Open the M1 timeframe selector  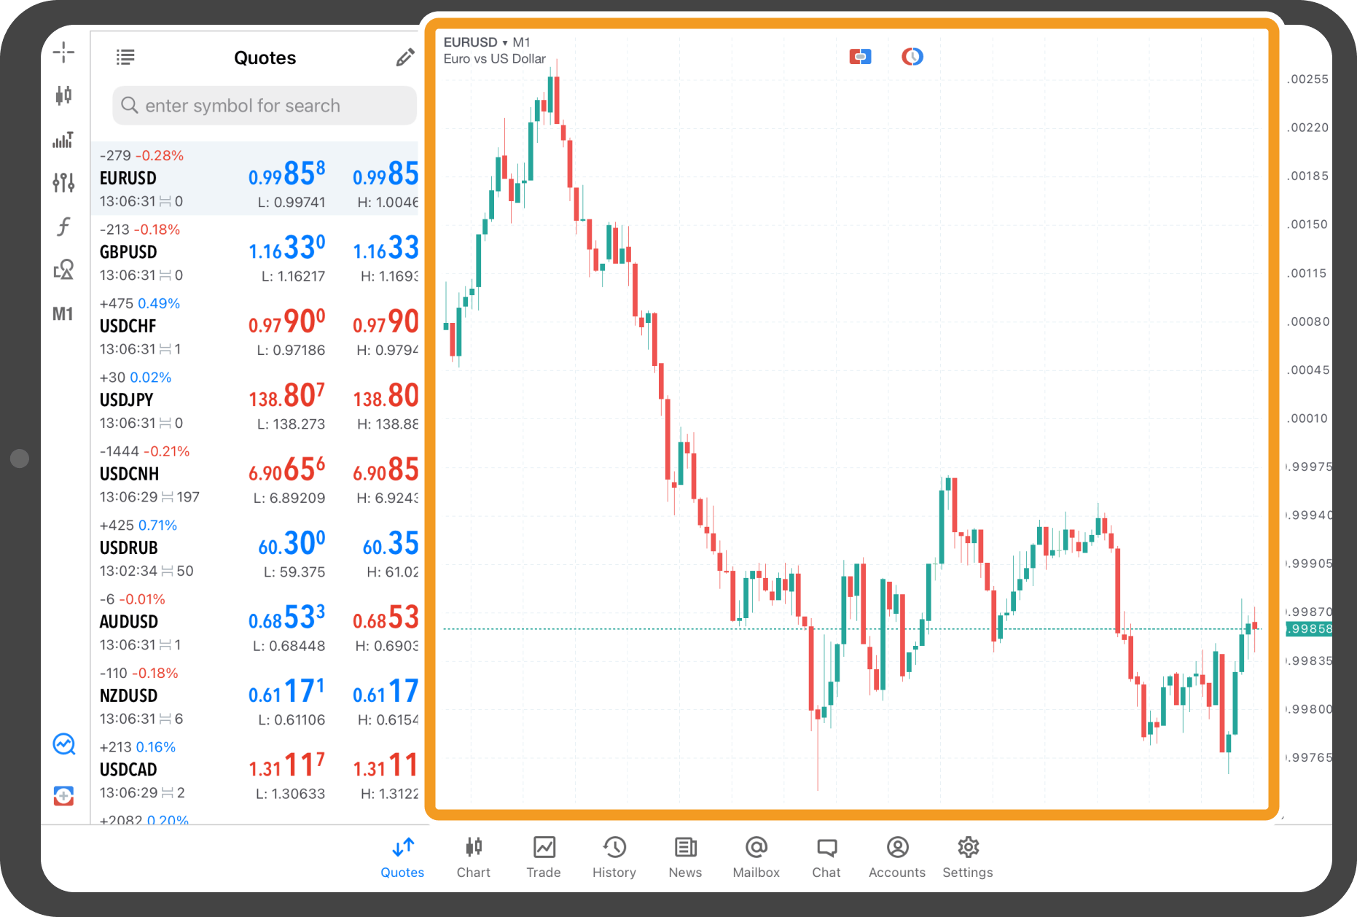click(x=63, y=314)
